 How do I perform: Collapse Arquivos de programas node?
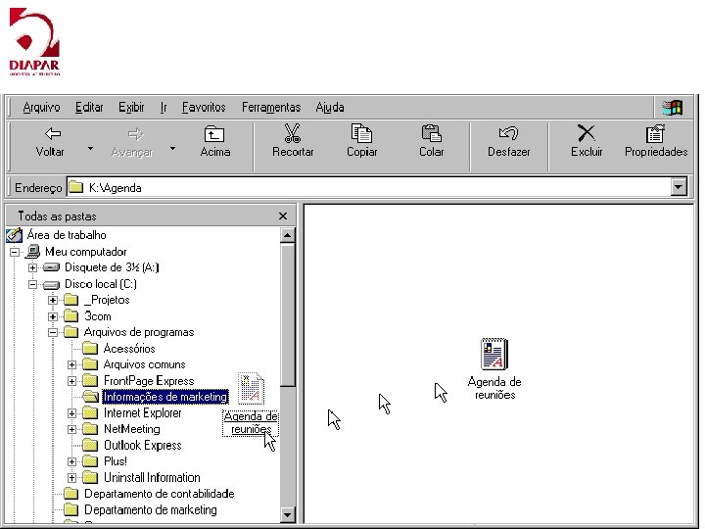(x=53, y=333)
